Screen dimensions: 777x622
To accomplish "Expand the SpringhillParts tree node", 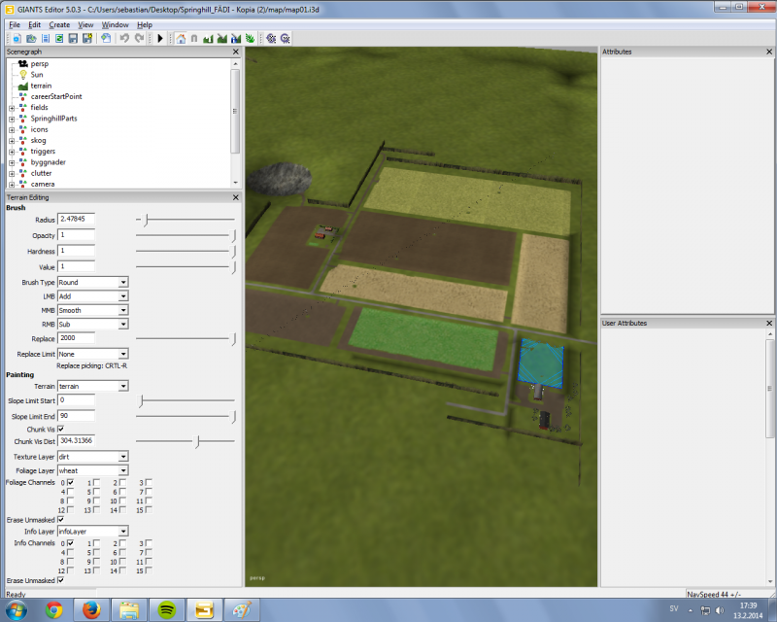I will click(x=12, y=119).
